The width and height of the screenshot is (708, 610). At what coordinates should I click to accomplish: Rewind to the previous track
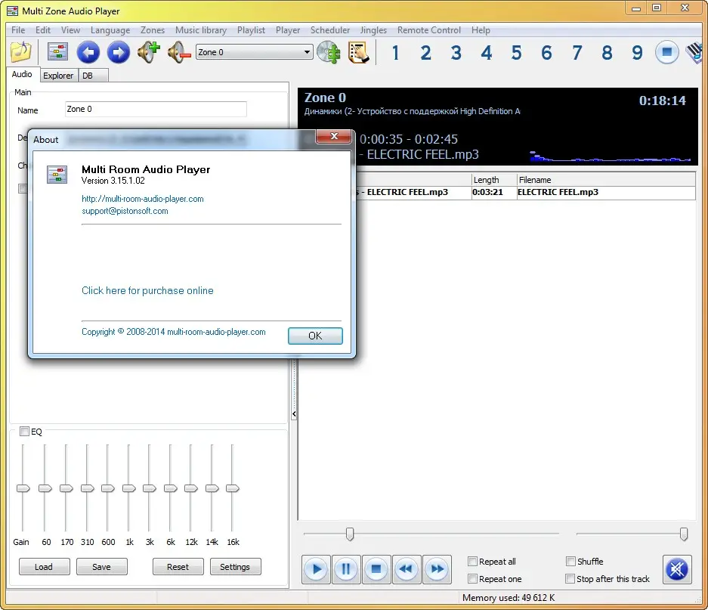tap(407, 569)
